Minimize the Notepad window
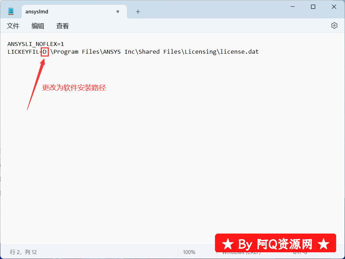This screenshot has width=345, height=259. [x=293, y=7]
